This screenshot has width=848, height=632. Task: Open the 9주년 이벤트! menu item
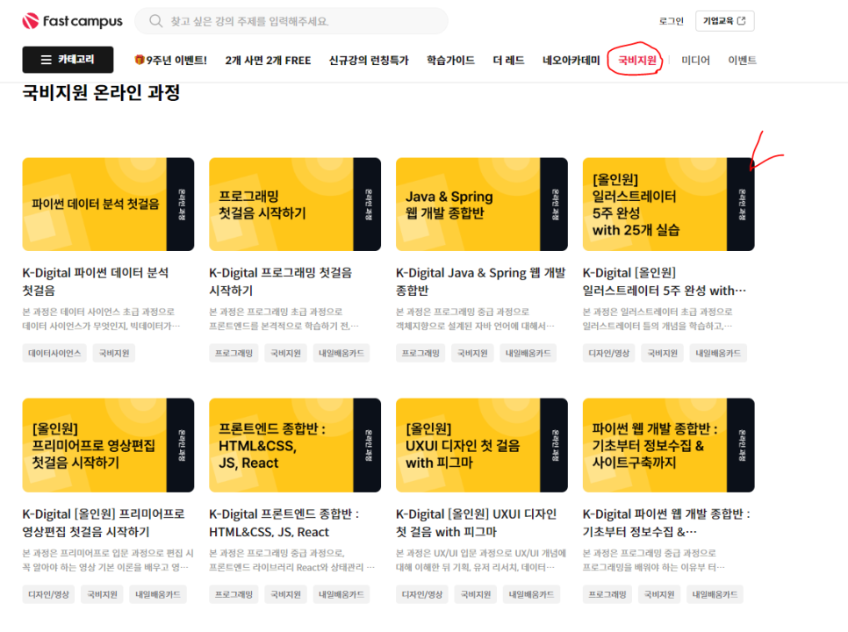(x=171, y=60)
